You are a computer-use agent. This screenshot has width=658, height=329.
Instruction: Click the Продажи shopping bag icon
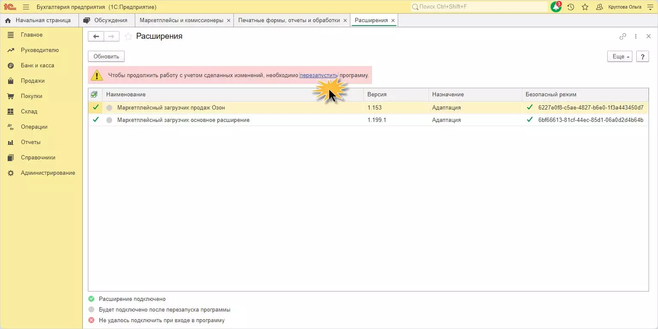11,81
